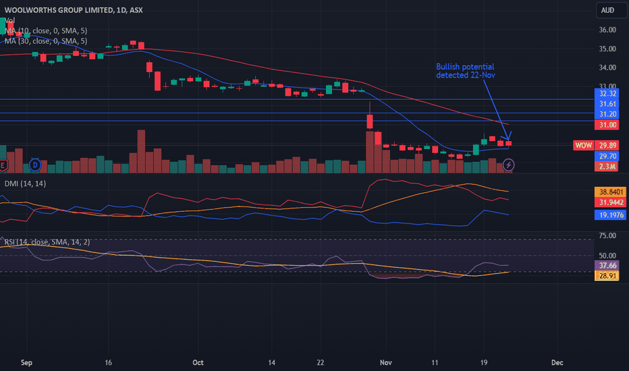Click the 29.89 last price label
The width and height of the screenshot is (629, 371).
coord(607,145)
